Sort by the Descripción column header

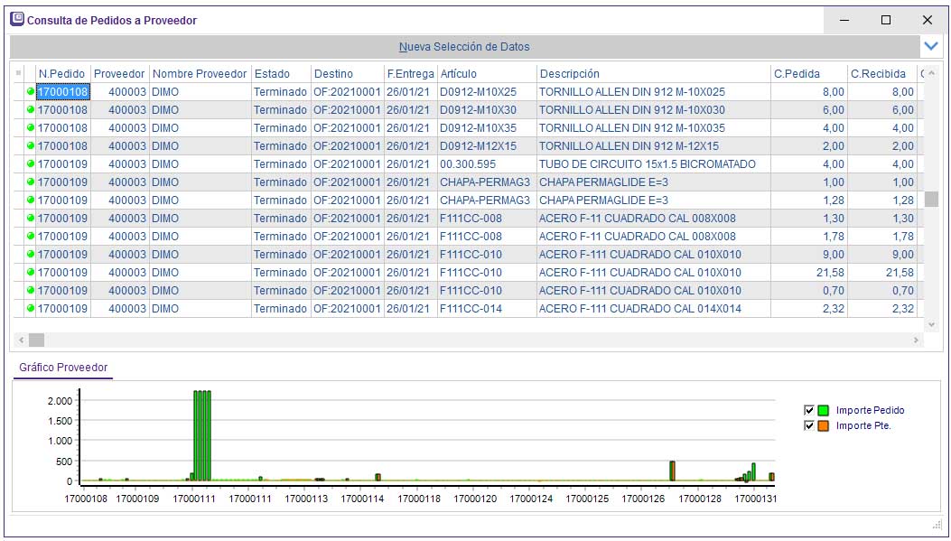tap(569, 74)
